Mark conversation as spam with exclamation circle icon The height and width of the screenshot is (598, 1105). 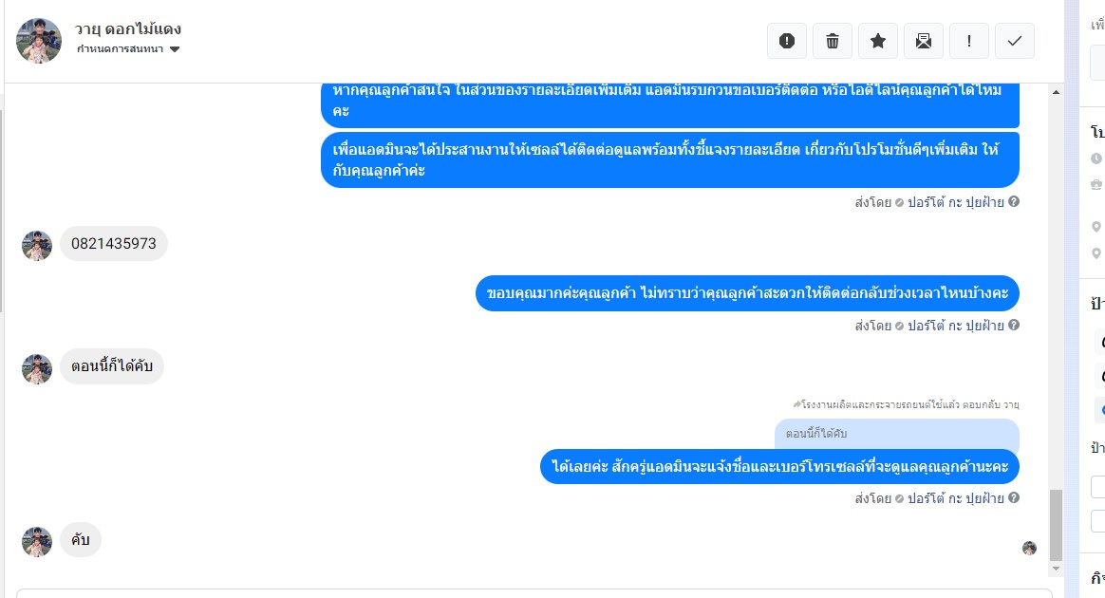786,41
